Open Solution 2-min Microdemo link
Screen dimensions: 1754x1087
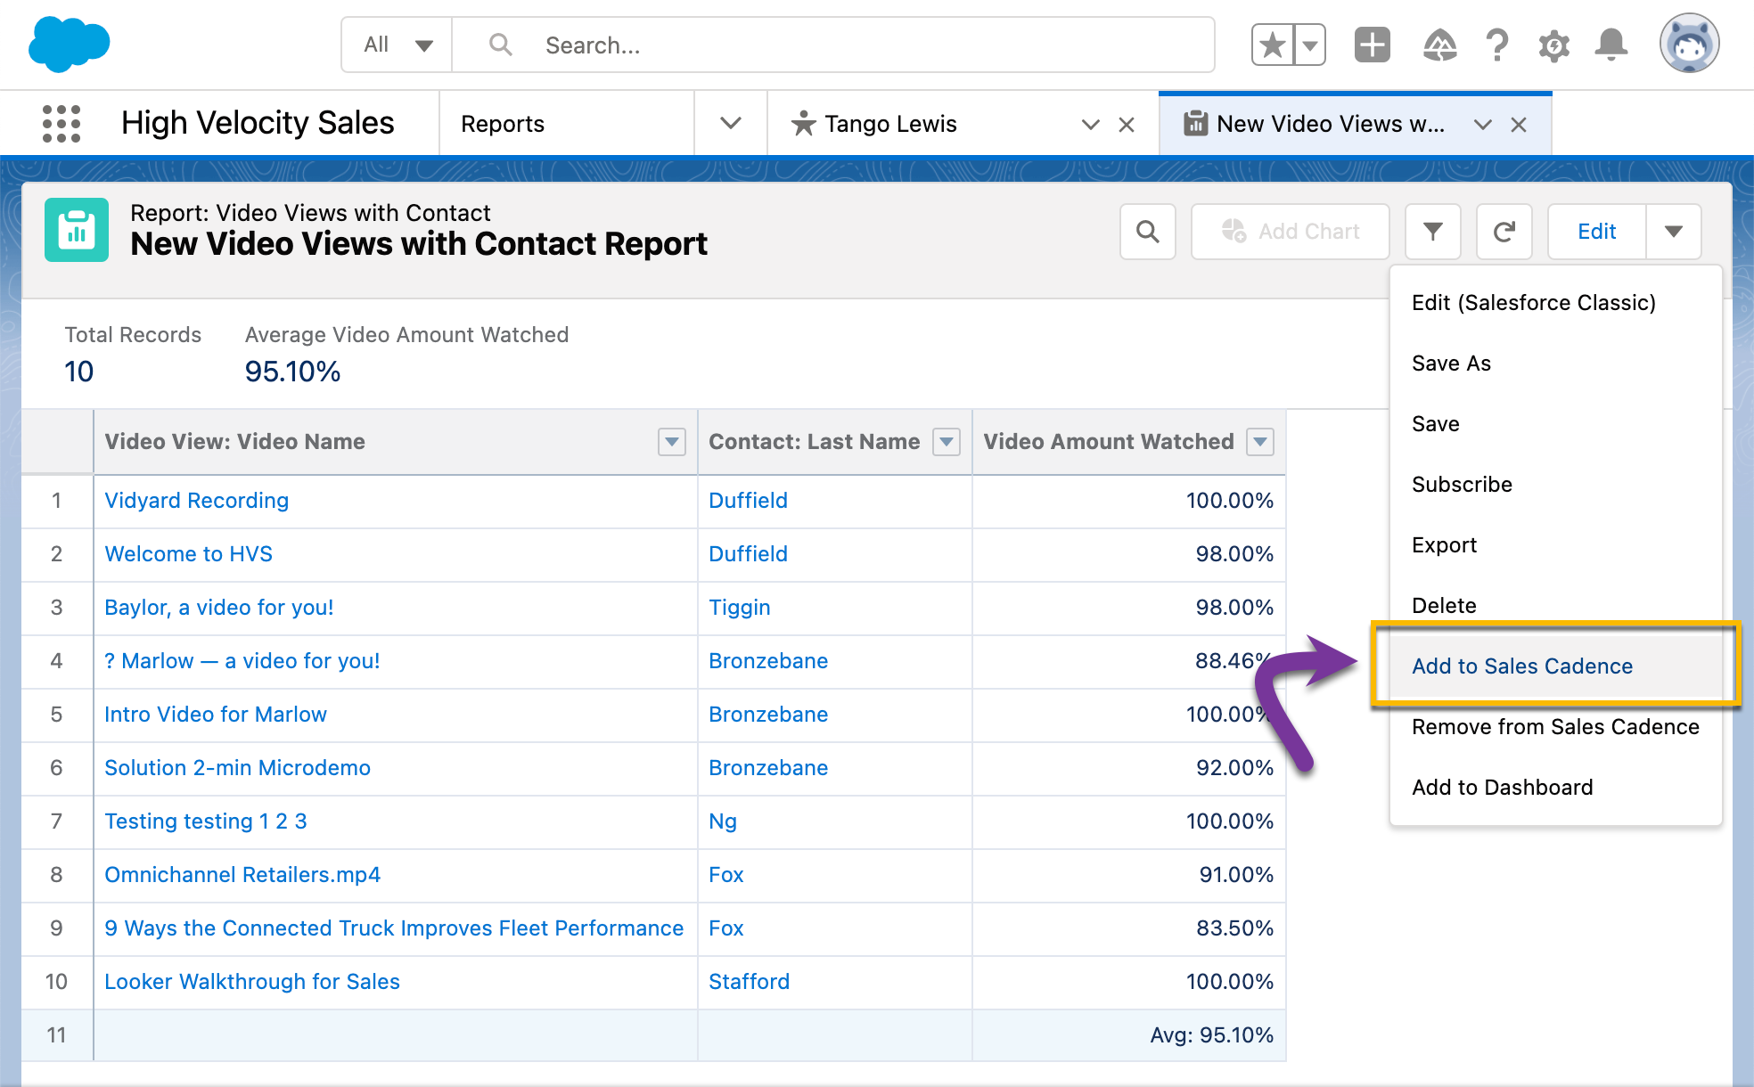click(x=238, y=768)
